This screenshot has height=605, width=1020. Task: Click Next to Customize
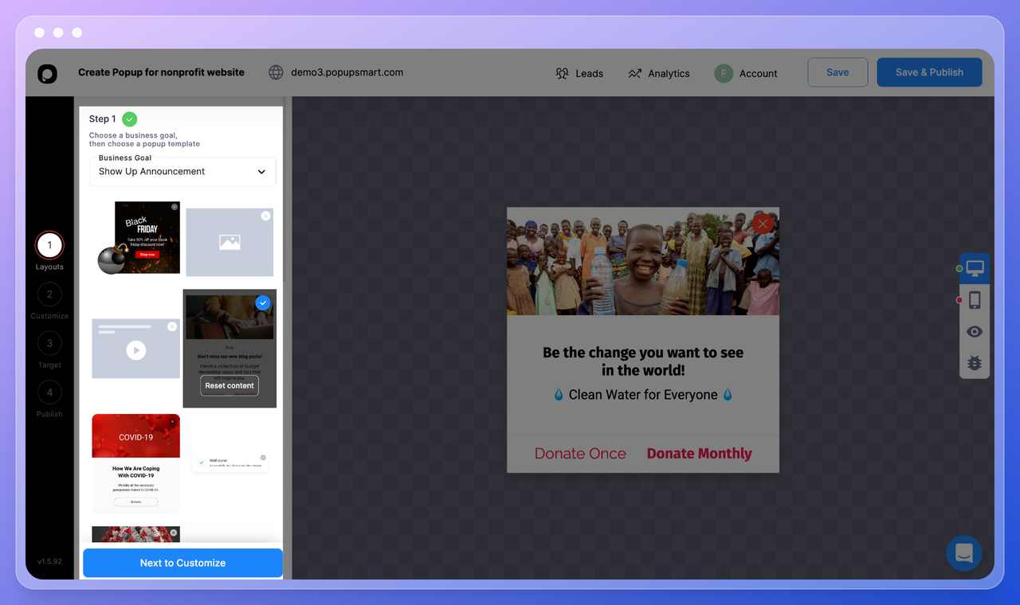[182, 563]
